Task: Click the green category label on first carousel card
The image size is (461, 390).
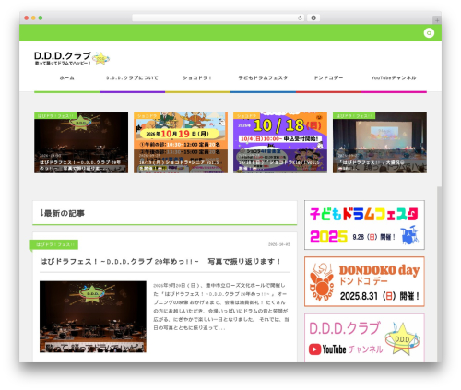Action: (55, 116)
